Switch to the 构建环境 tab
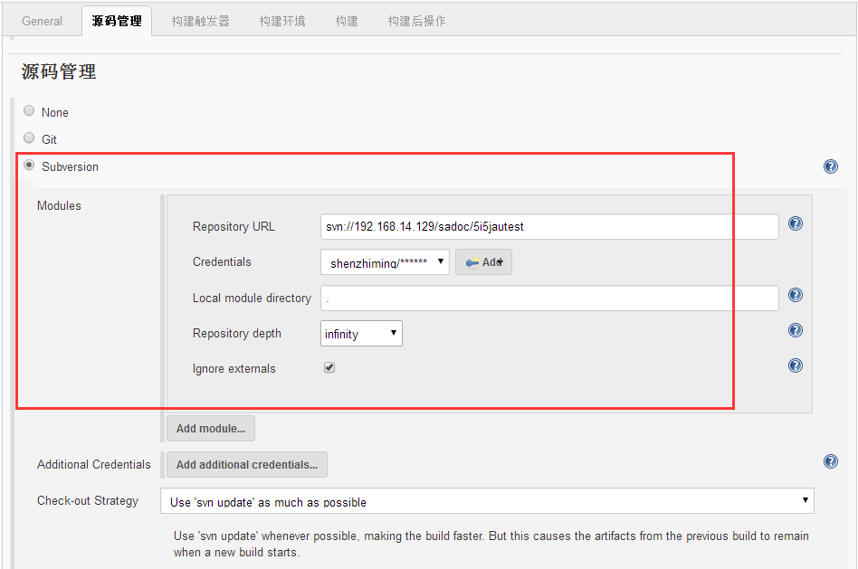Image resolution: width=858 pixels, height=569 pixels. click(x=282, y=22)
